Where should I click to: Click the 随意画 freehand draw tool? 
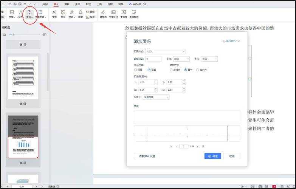tap(103, 14)
